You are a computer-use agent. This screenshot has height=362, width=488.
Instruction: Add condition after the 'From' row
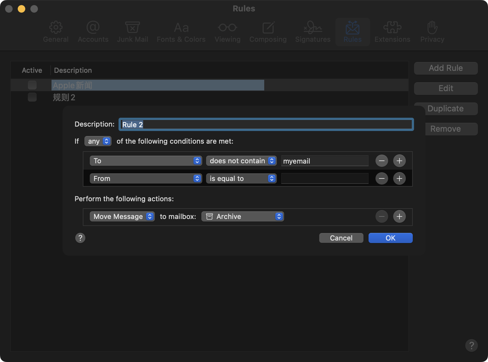coord(399,178)
